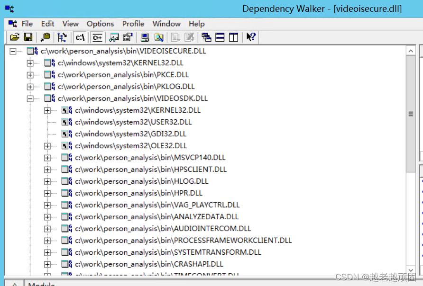Screen dimensions: 423x286
Task: Toggle Undecorate C++ Functions display
Action: pos(97,37)
